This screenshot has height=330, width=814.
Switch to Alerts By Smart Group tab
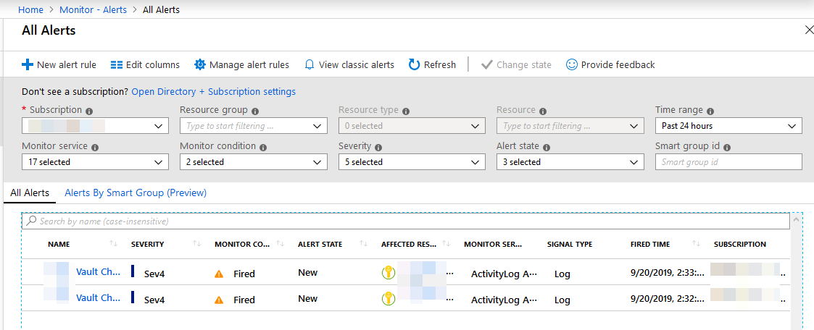(x=136, y=193)
